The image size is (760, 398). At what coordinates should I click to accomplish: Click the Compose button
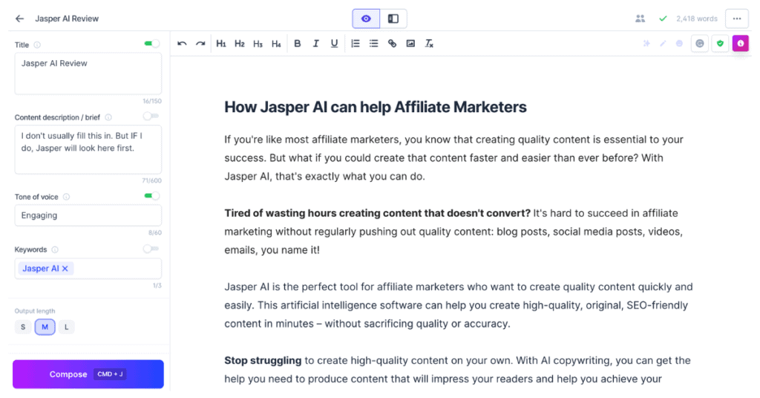tap(88, 374)
